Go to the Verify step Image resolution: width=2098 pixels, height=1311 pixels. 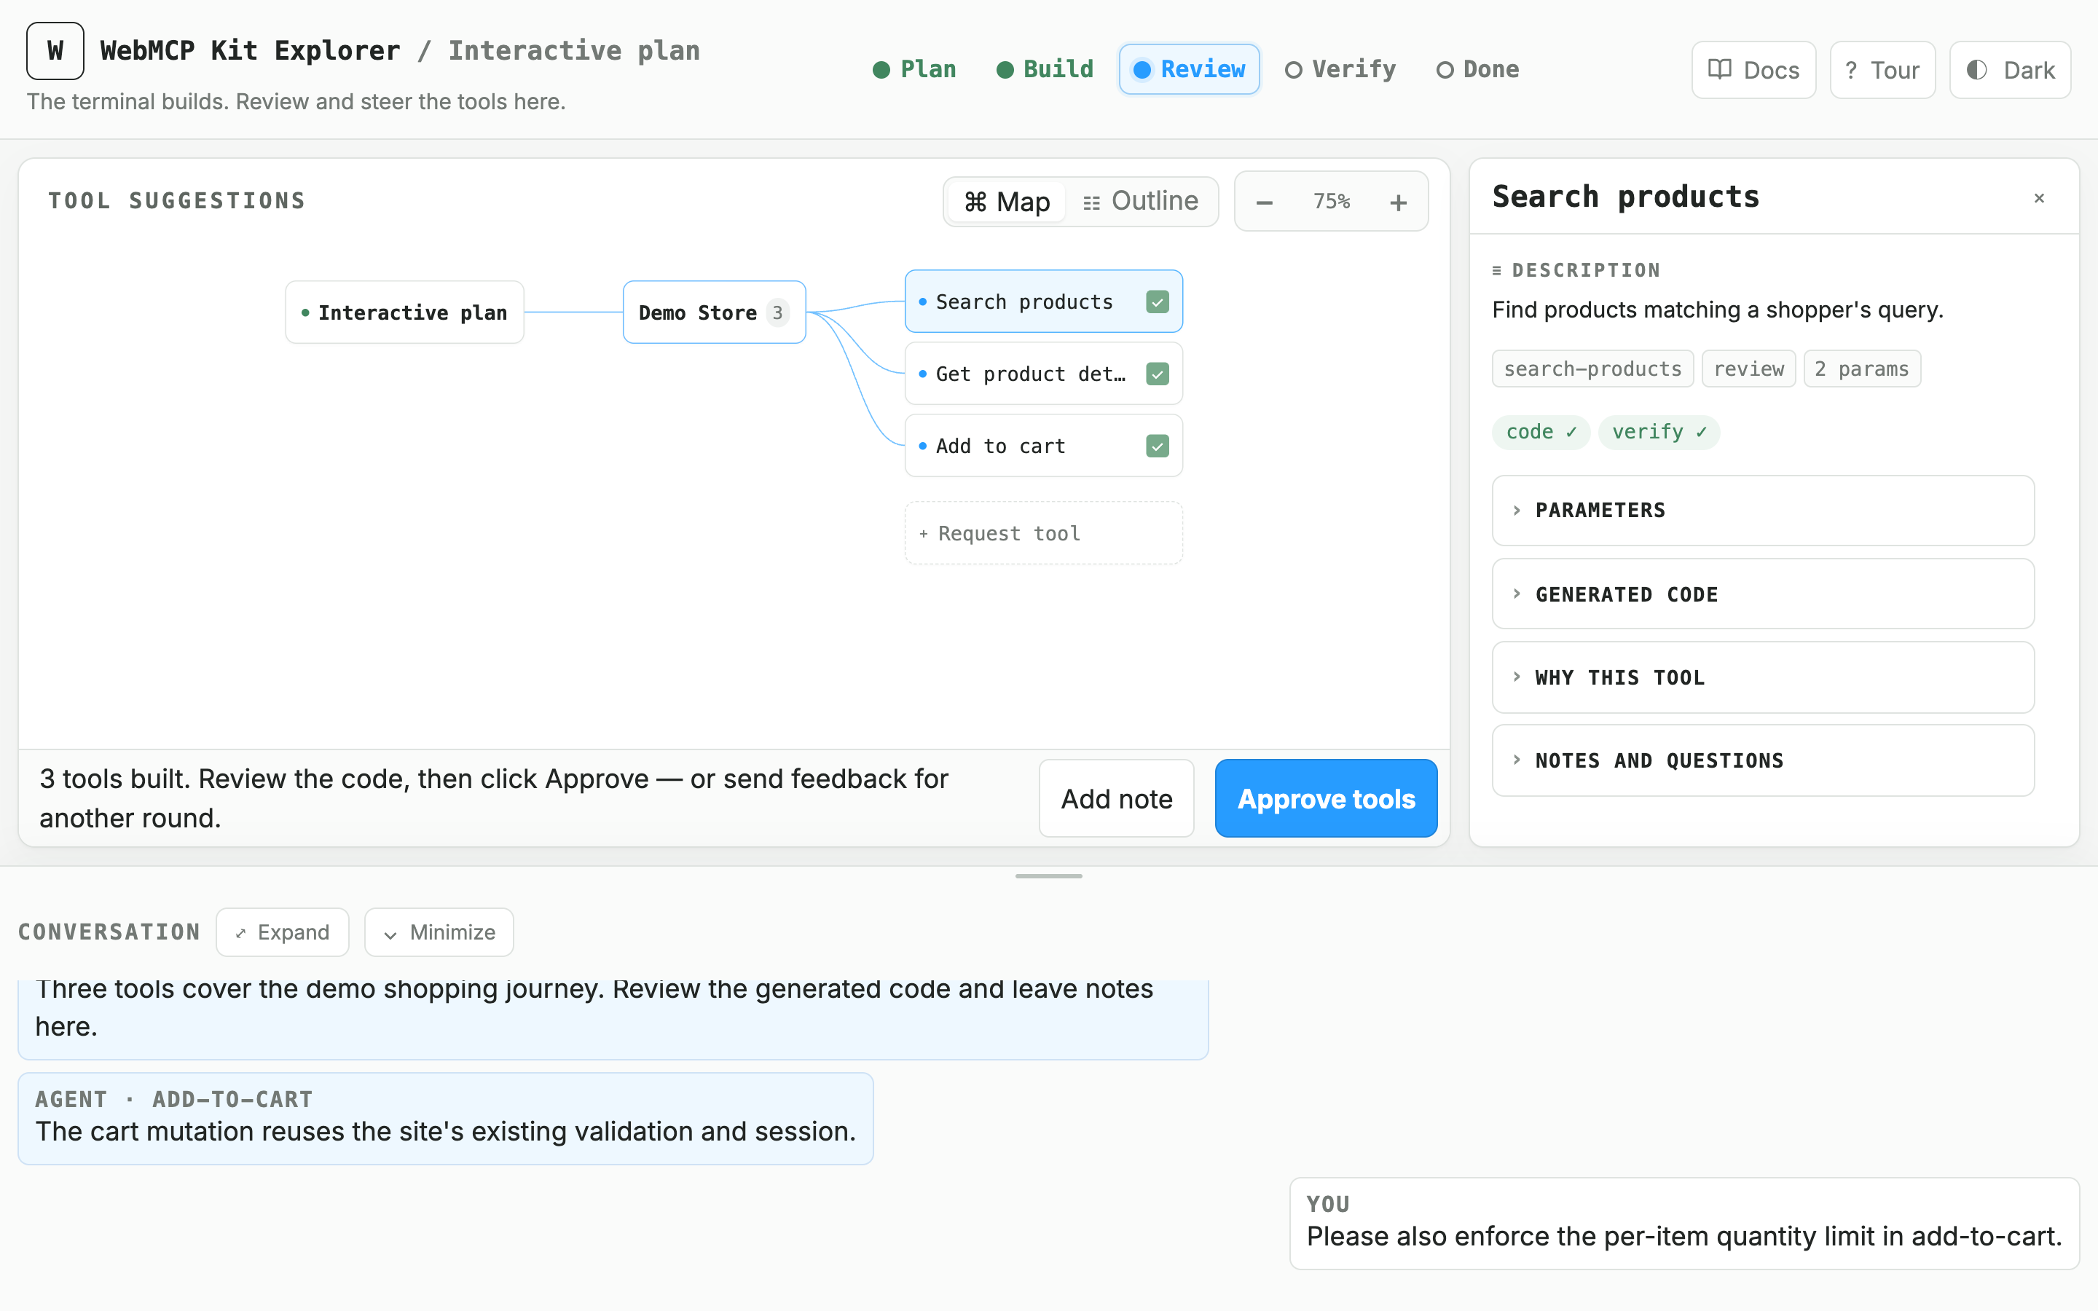[x=1340, y=69]
